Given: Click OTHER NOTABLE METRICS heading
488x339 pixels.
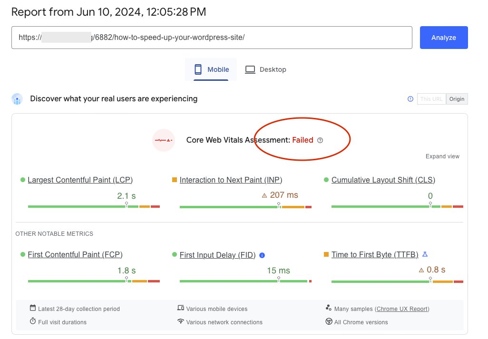Looking at the screenshot, I should pos(54,234).
